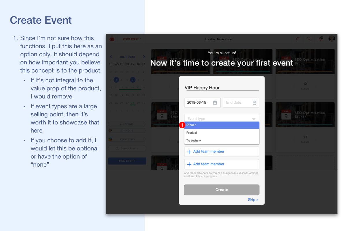347x231 pixels.
Task: Click helper text 'Add team members so you can assign tasks'
Action: [222, 175]
